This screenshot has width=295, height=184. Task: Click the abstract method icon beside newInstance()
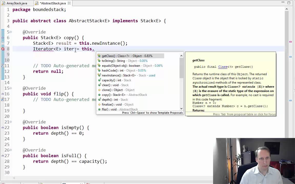tap(99, 75)
